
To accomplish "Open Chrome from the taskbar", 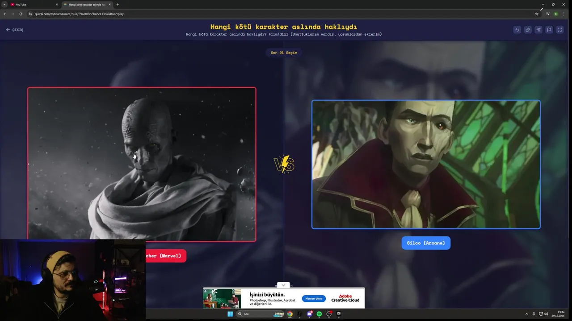I will click(x=290, y=314).
